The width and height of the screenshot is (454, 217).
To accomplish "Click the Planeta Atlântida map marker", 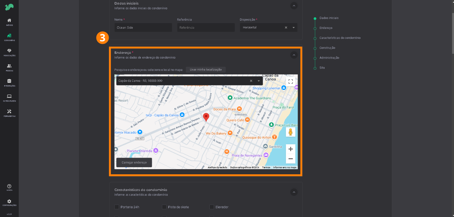I will click(156, 151).
